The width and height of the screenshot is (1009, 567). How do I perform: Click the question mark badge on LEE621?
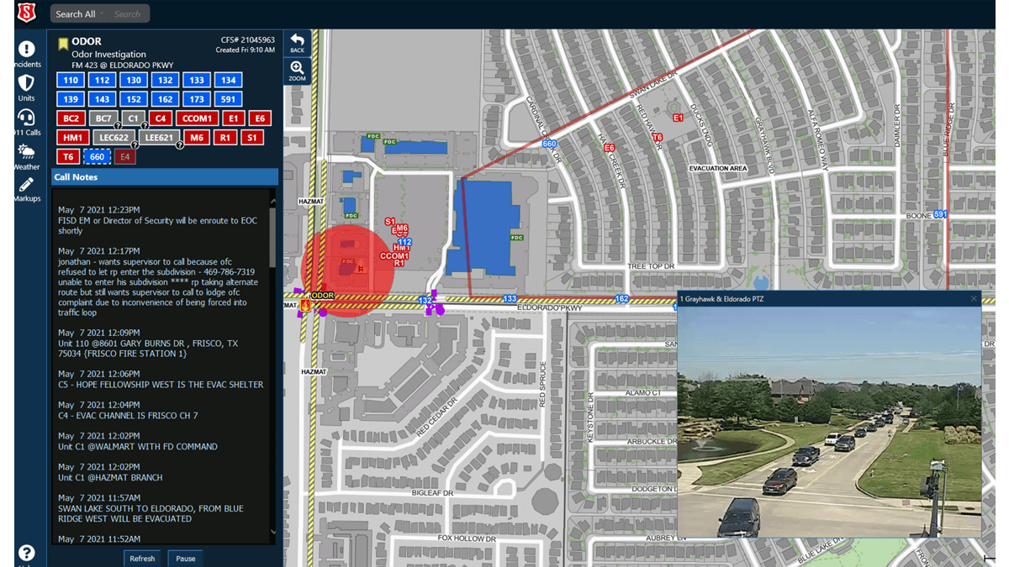[179, 145]
